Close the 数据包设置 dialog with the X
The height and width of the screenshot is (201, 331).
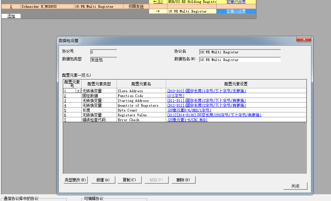(303, 39)
